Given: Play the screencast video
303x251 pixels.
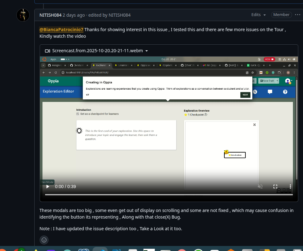Looking at the screenshot, I should pos(48,187).
